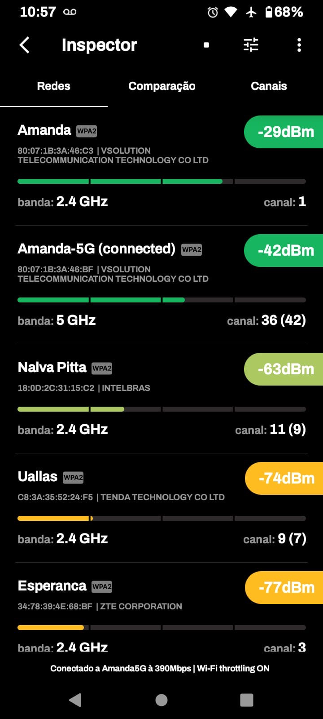Switch to the Comparação tab
Image resolution: width=323 pixels, height=719 pixels.
click(x=161, y=86)
